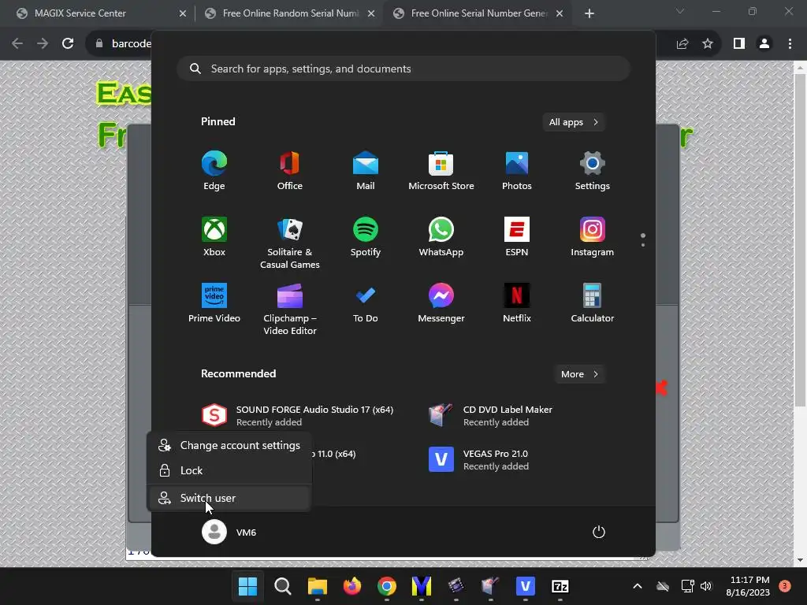Open clock and date panel

pyautogui.click(x=748, y=586)
